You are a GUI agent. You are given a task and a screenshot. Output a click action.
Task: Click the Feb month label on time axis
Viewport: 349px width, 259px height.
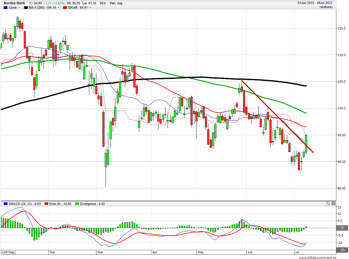pos(52,252)
